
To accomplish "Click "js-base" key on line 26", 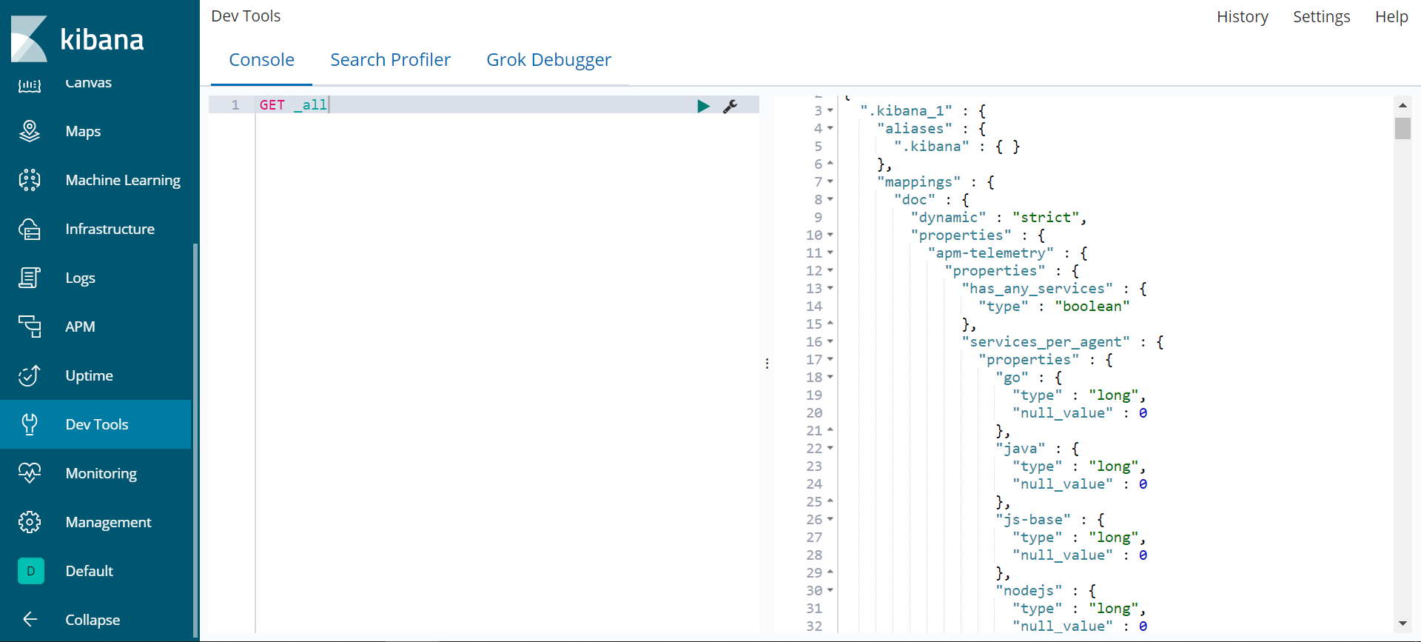I will (x=1033, y=519).
